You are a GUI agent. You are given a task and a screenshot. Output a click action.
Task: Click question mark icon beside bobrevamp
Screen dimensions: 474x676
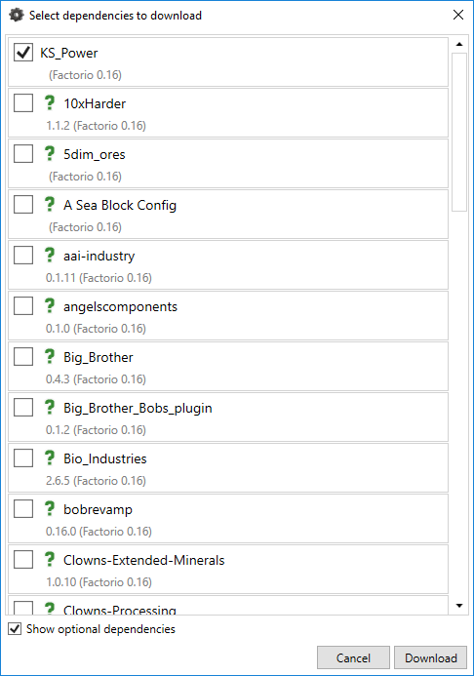50,508
